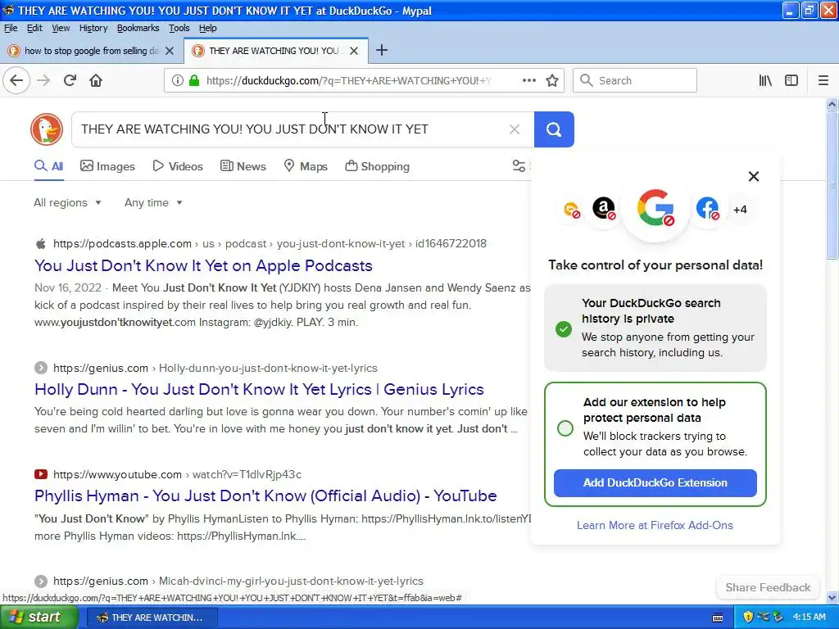
Task: Click the blue search magnifier button
Action: point(554,129)
